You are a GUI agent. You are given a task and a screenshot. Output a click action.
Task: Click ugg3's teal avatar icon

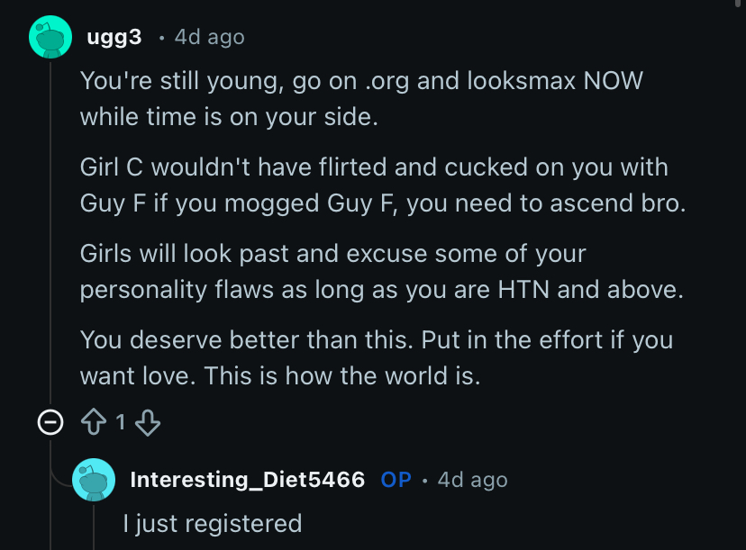[x=50, y=37]
